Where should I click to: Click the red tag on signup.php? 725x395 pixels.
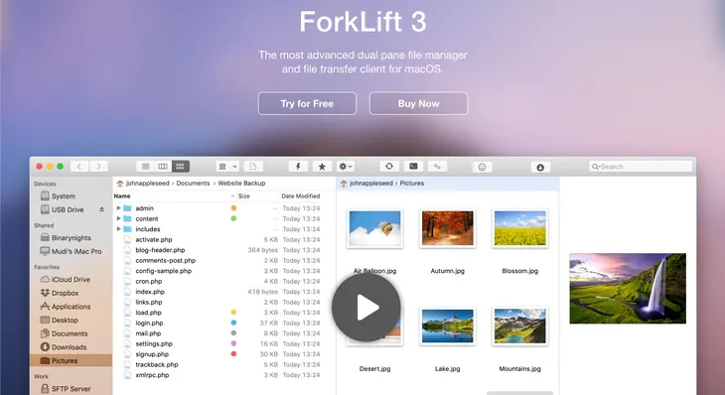point(233,354)
